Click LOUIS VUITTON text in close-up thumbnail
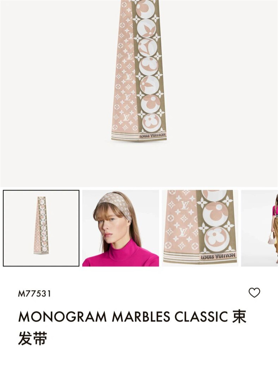Viewport: 278px width, 371px height. point(218,256)
